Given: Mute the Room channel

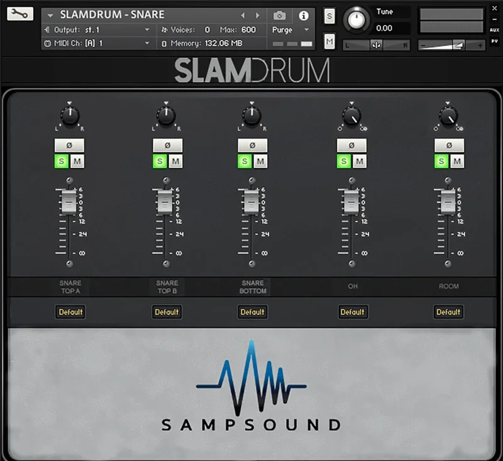Looking at the screenshot, I should (x=457, y=161).
